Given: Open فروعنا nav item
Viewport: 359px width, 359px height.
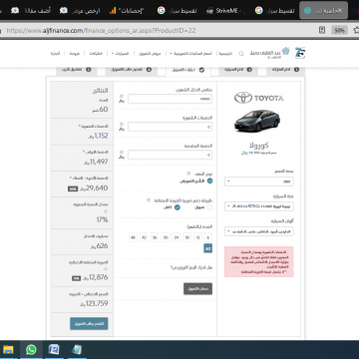Looking at the screenshot, I should click(x=75, y=54).
